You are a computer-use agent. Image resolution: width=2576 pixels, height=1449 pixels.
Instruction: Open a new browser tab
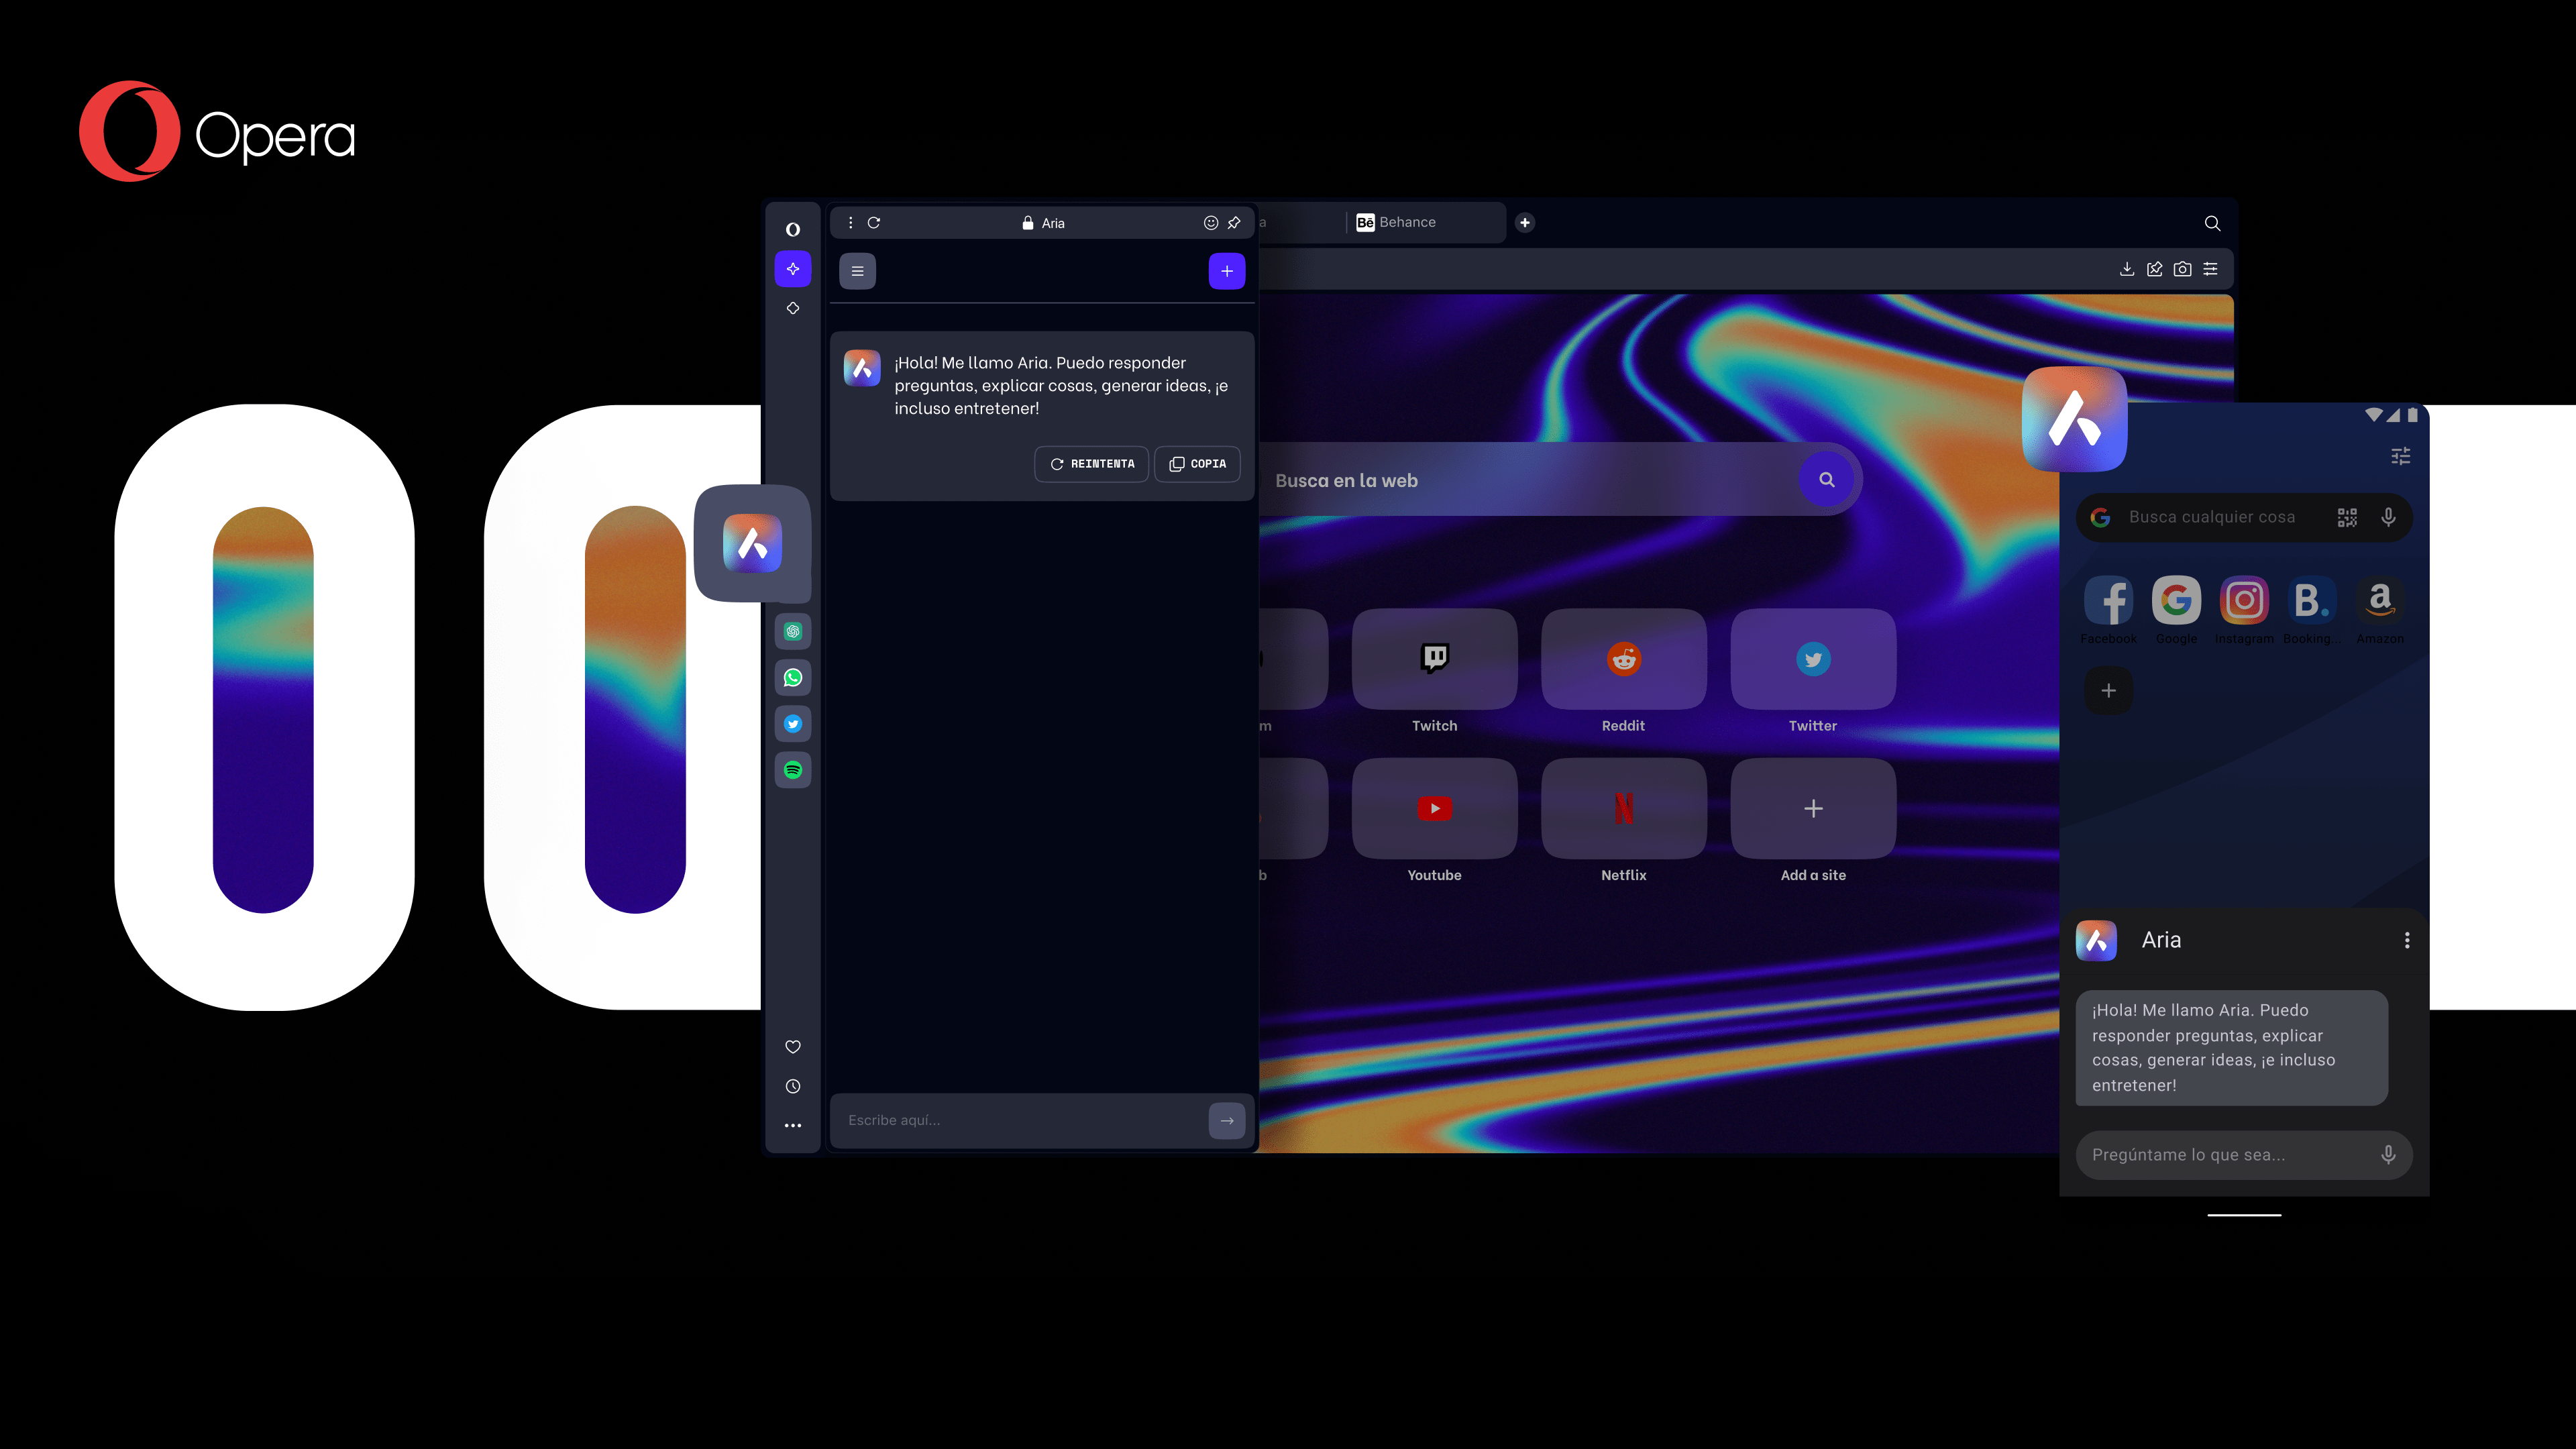[1525, 223]
